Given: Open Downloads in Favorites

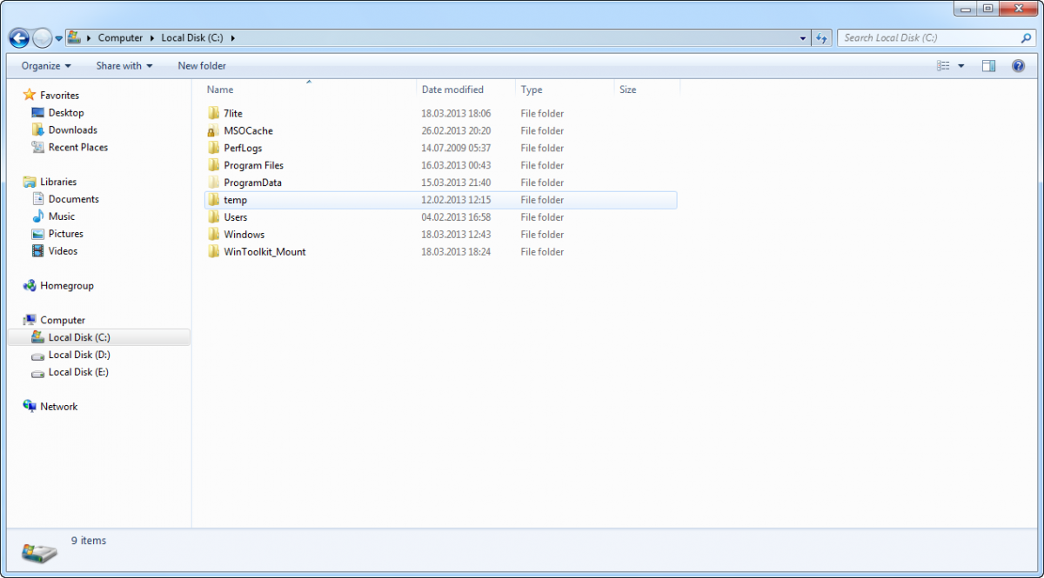Looking at the screenshot, I should pyautogui.click(x=72, y=130).
